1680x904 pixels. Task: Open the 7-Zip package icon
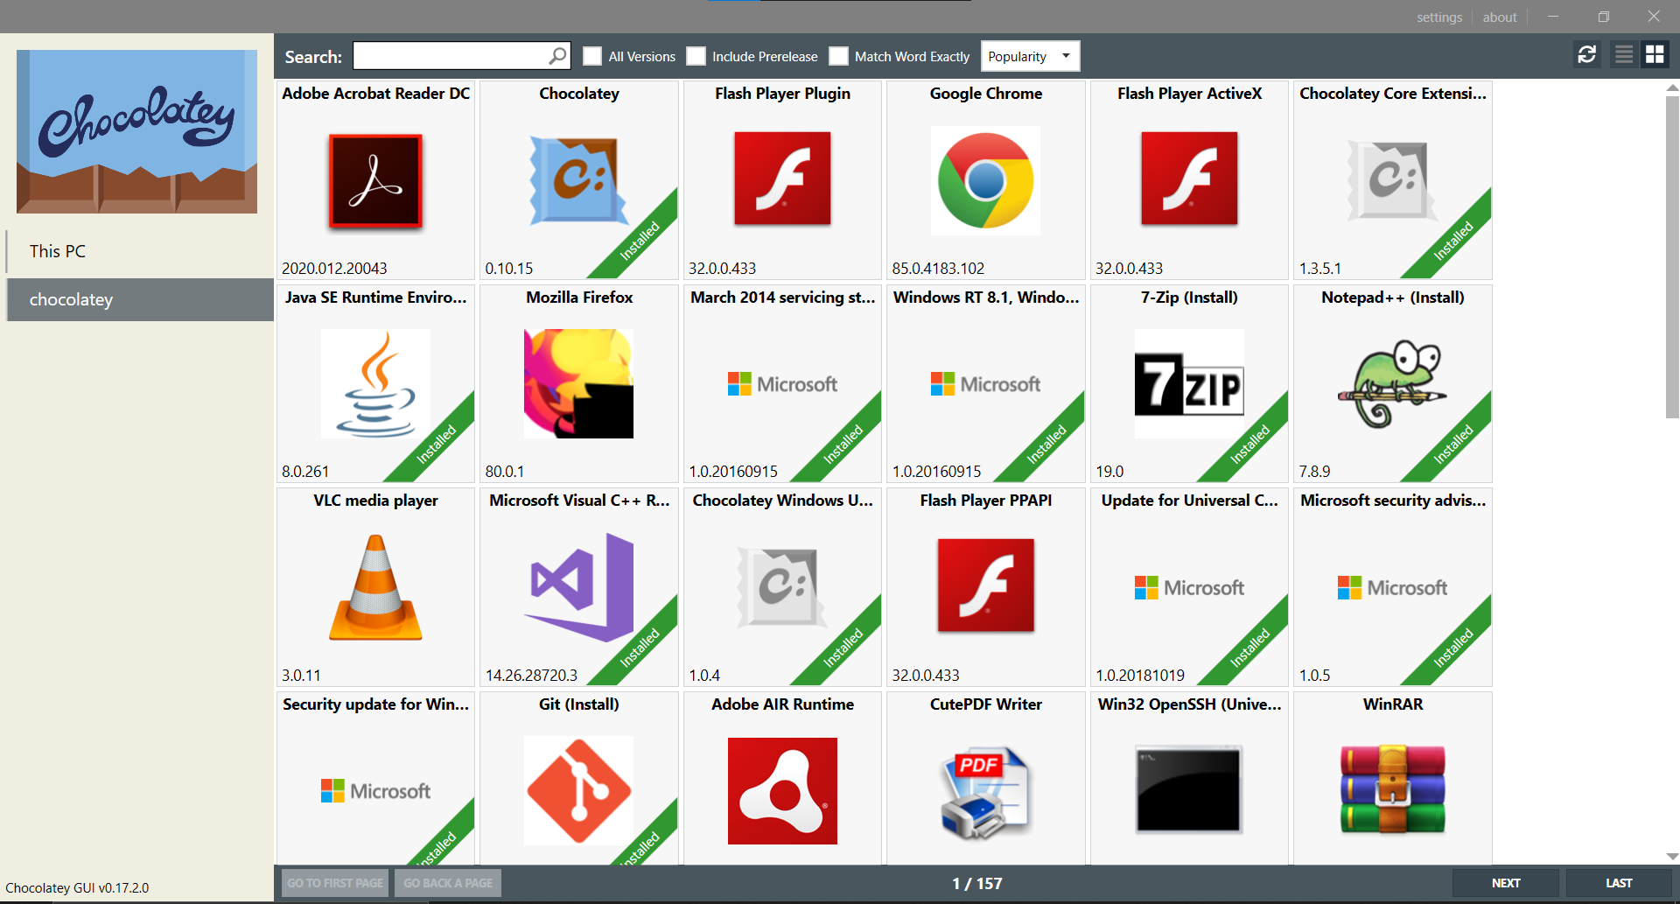pyautogui.click(x=1189, y=383)
